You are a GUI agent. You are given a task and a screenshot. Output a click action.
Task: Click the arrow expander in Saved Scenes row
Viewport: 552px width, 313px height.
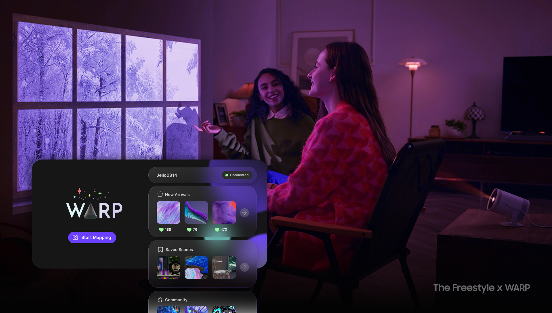click(x=245, y=267)
